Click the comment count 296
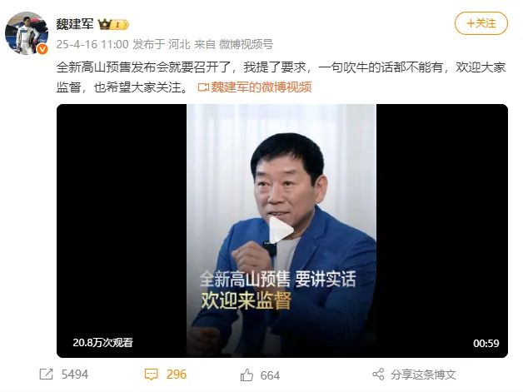 (x=177, y=374)
